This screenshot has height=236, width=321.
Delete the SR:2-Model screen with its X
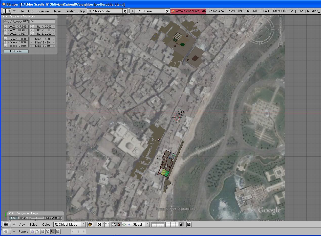(x=125, y=11)
